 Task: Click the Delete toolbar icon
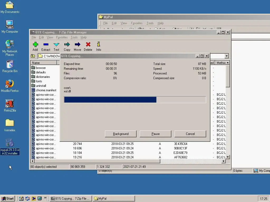point(88,46)
